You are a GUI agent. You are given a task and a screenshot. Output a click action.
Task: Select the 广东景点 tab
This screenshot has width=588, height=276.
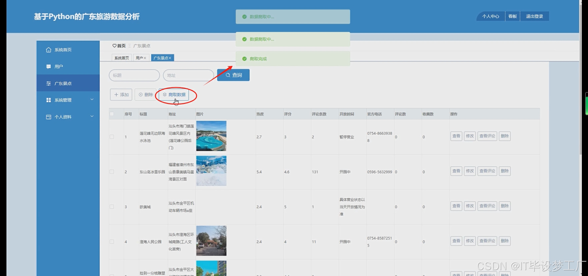point(162,58)
